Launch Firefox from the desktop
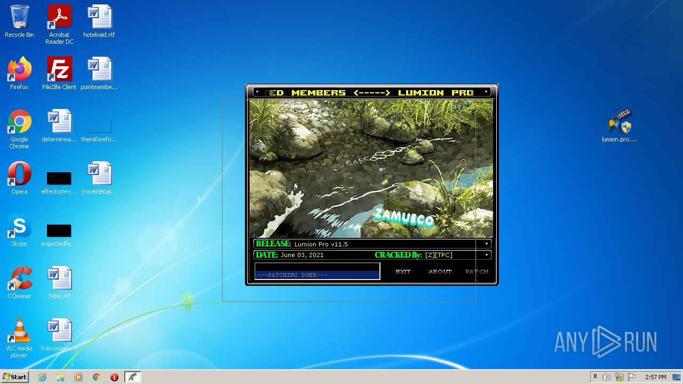Screen dimensions: 683x384 click(19, 74)
